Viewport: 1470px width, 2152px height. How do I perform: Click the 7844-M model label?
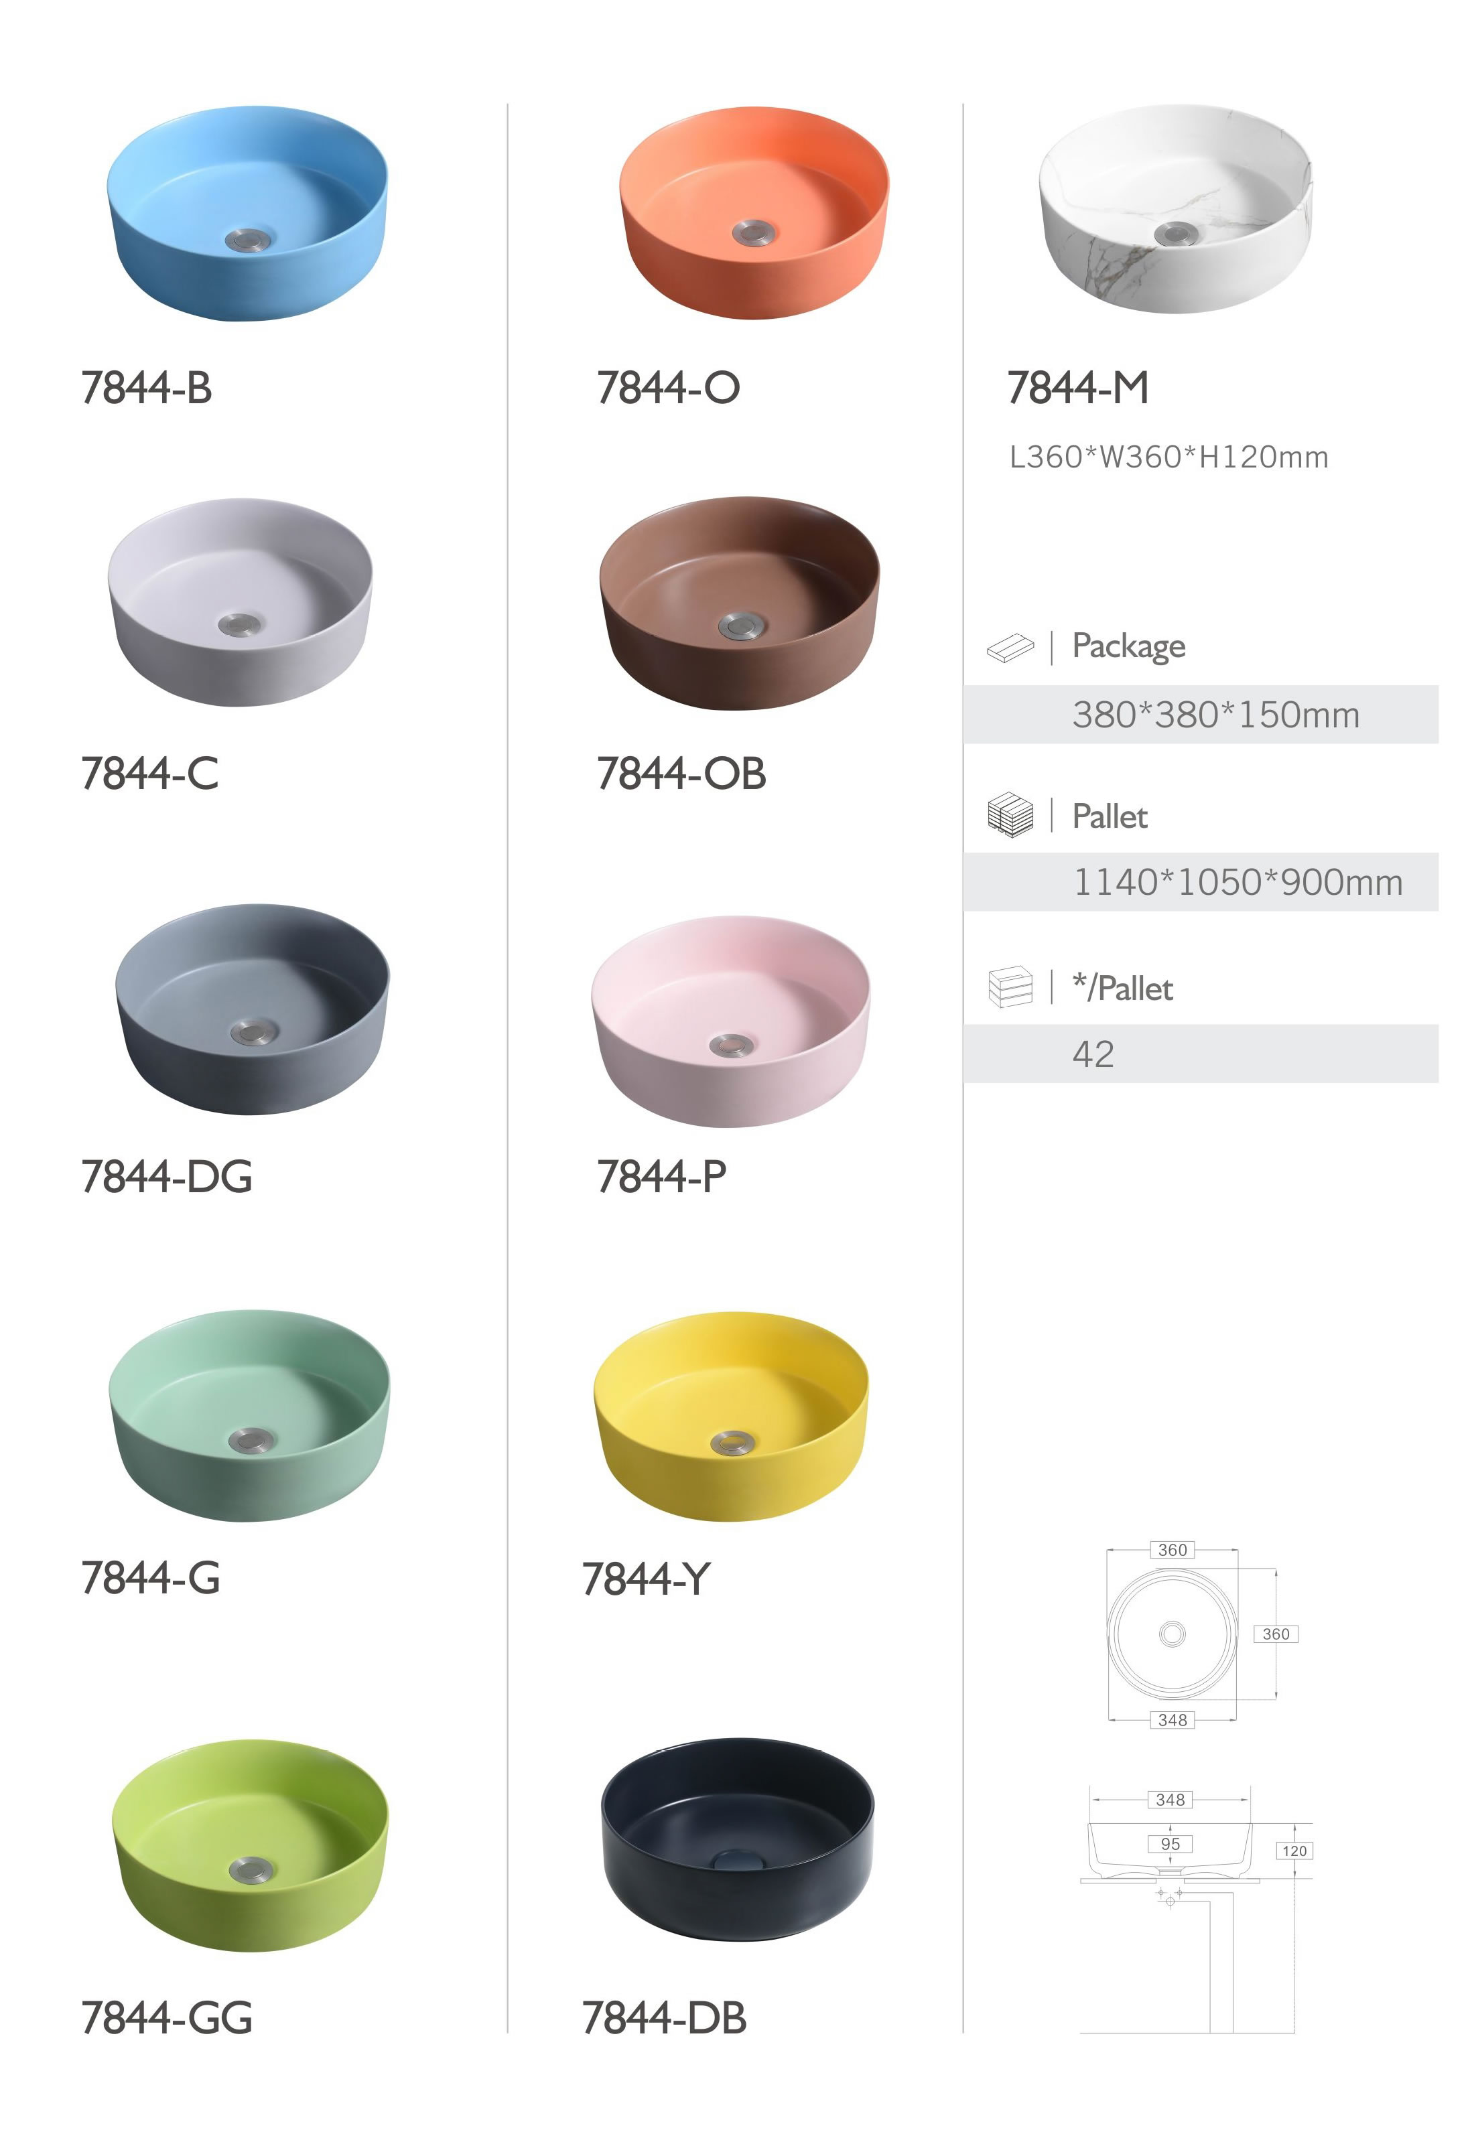1078,388
